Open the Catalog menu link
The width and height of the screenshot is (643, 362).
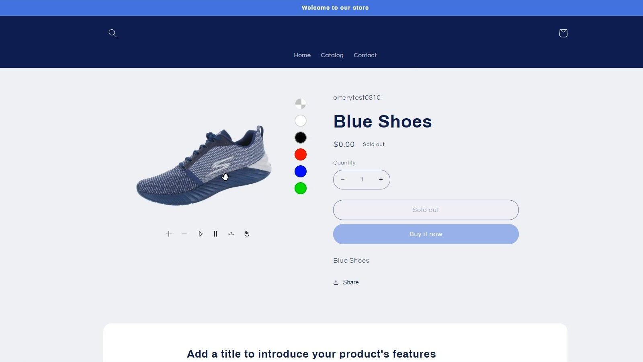click(332, 55)
